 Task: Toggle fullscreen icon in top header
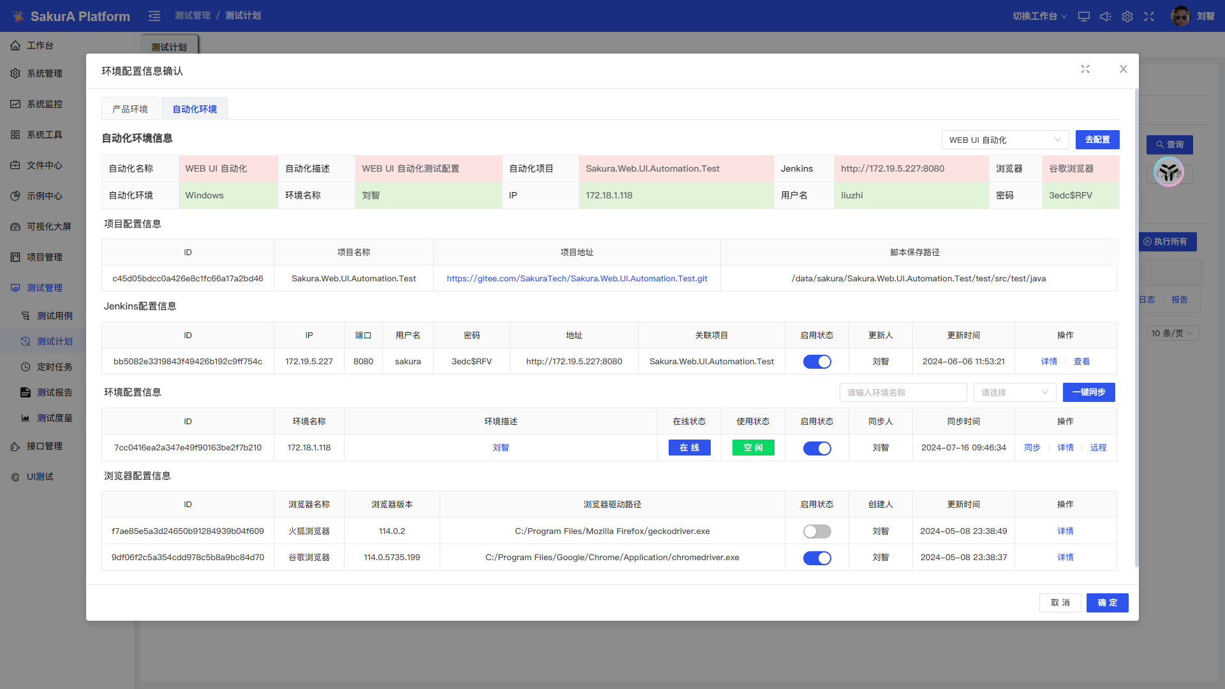(1149, 17)
